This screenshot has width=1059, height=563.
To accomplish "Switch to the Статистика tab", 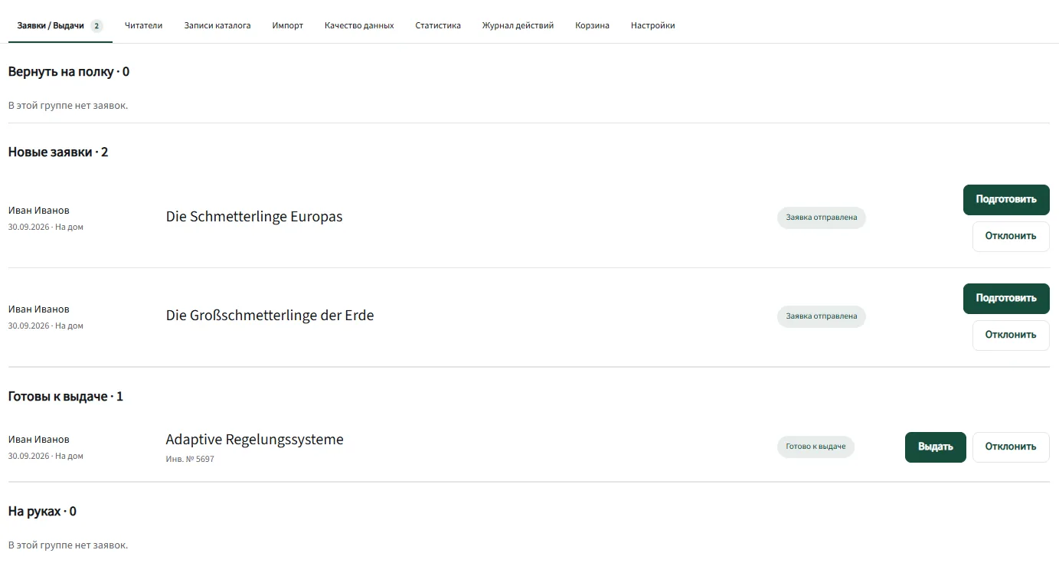I will (438, 25).
